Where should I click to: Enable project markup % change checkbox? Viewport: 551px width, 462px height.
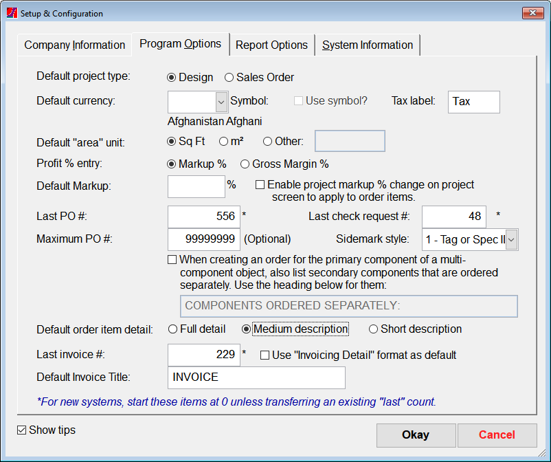pyautogui.click(x=260, y=184)
